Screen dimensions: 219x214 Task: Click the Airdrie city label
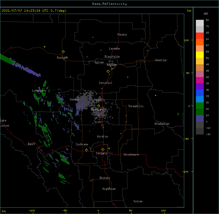pyautogui.click(x=103, y=136)
